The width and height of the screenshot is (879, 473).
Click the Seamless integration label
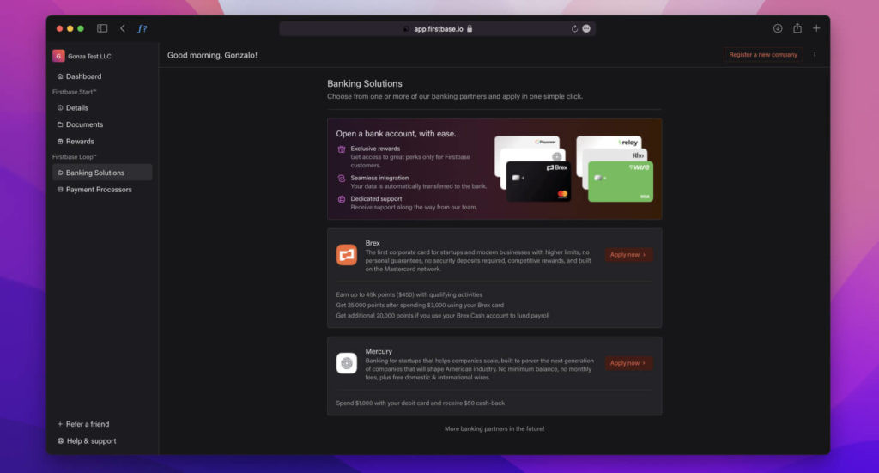point(379,178)
